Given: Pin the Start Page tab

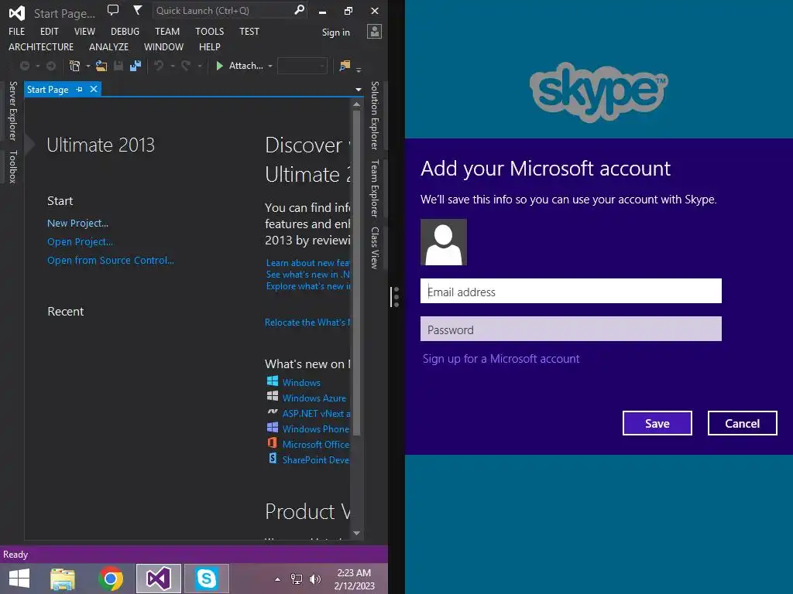Looking at the screenshot, I should pos(80,90).
